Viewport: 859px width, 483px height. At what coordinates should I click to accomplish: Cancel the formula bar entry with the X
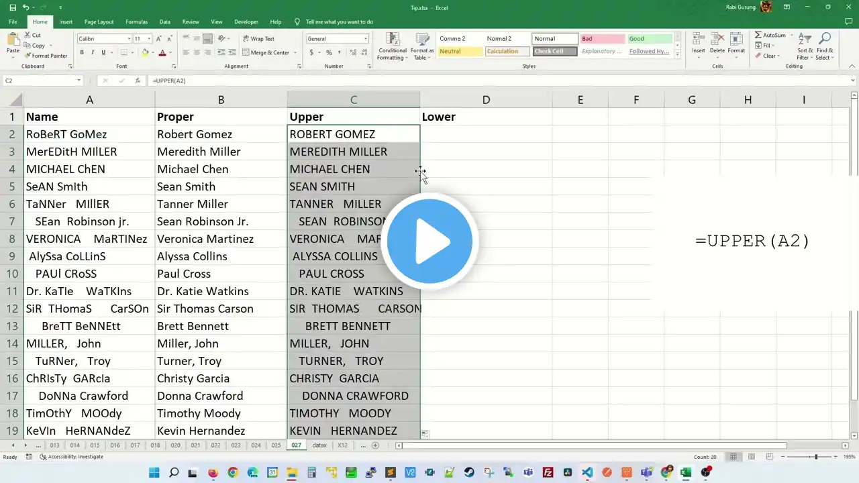pos(105,80)
